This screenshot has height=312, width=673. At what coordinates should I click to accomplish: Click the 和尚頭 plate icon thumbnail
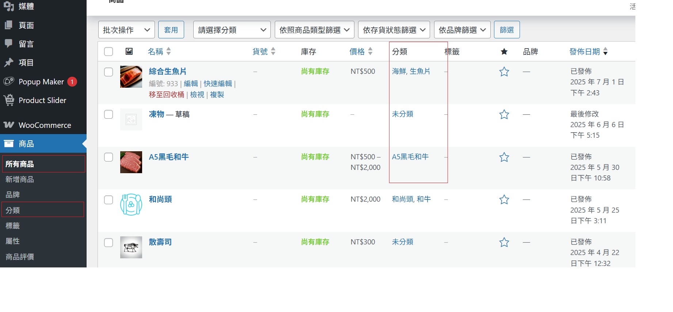tap(131, 205)
